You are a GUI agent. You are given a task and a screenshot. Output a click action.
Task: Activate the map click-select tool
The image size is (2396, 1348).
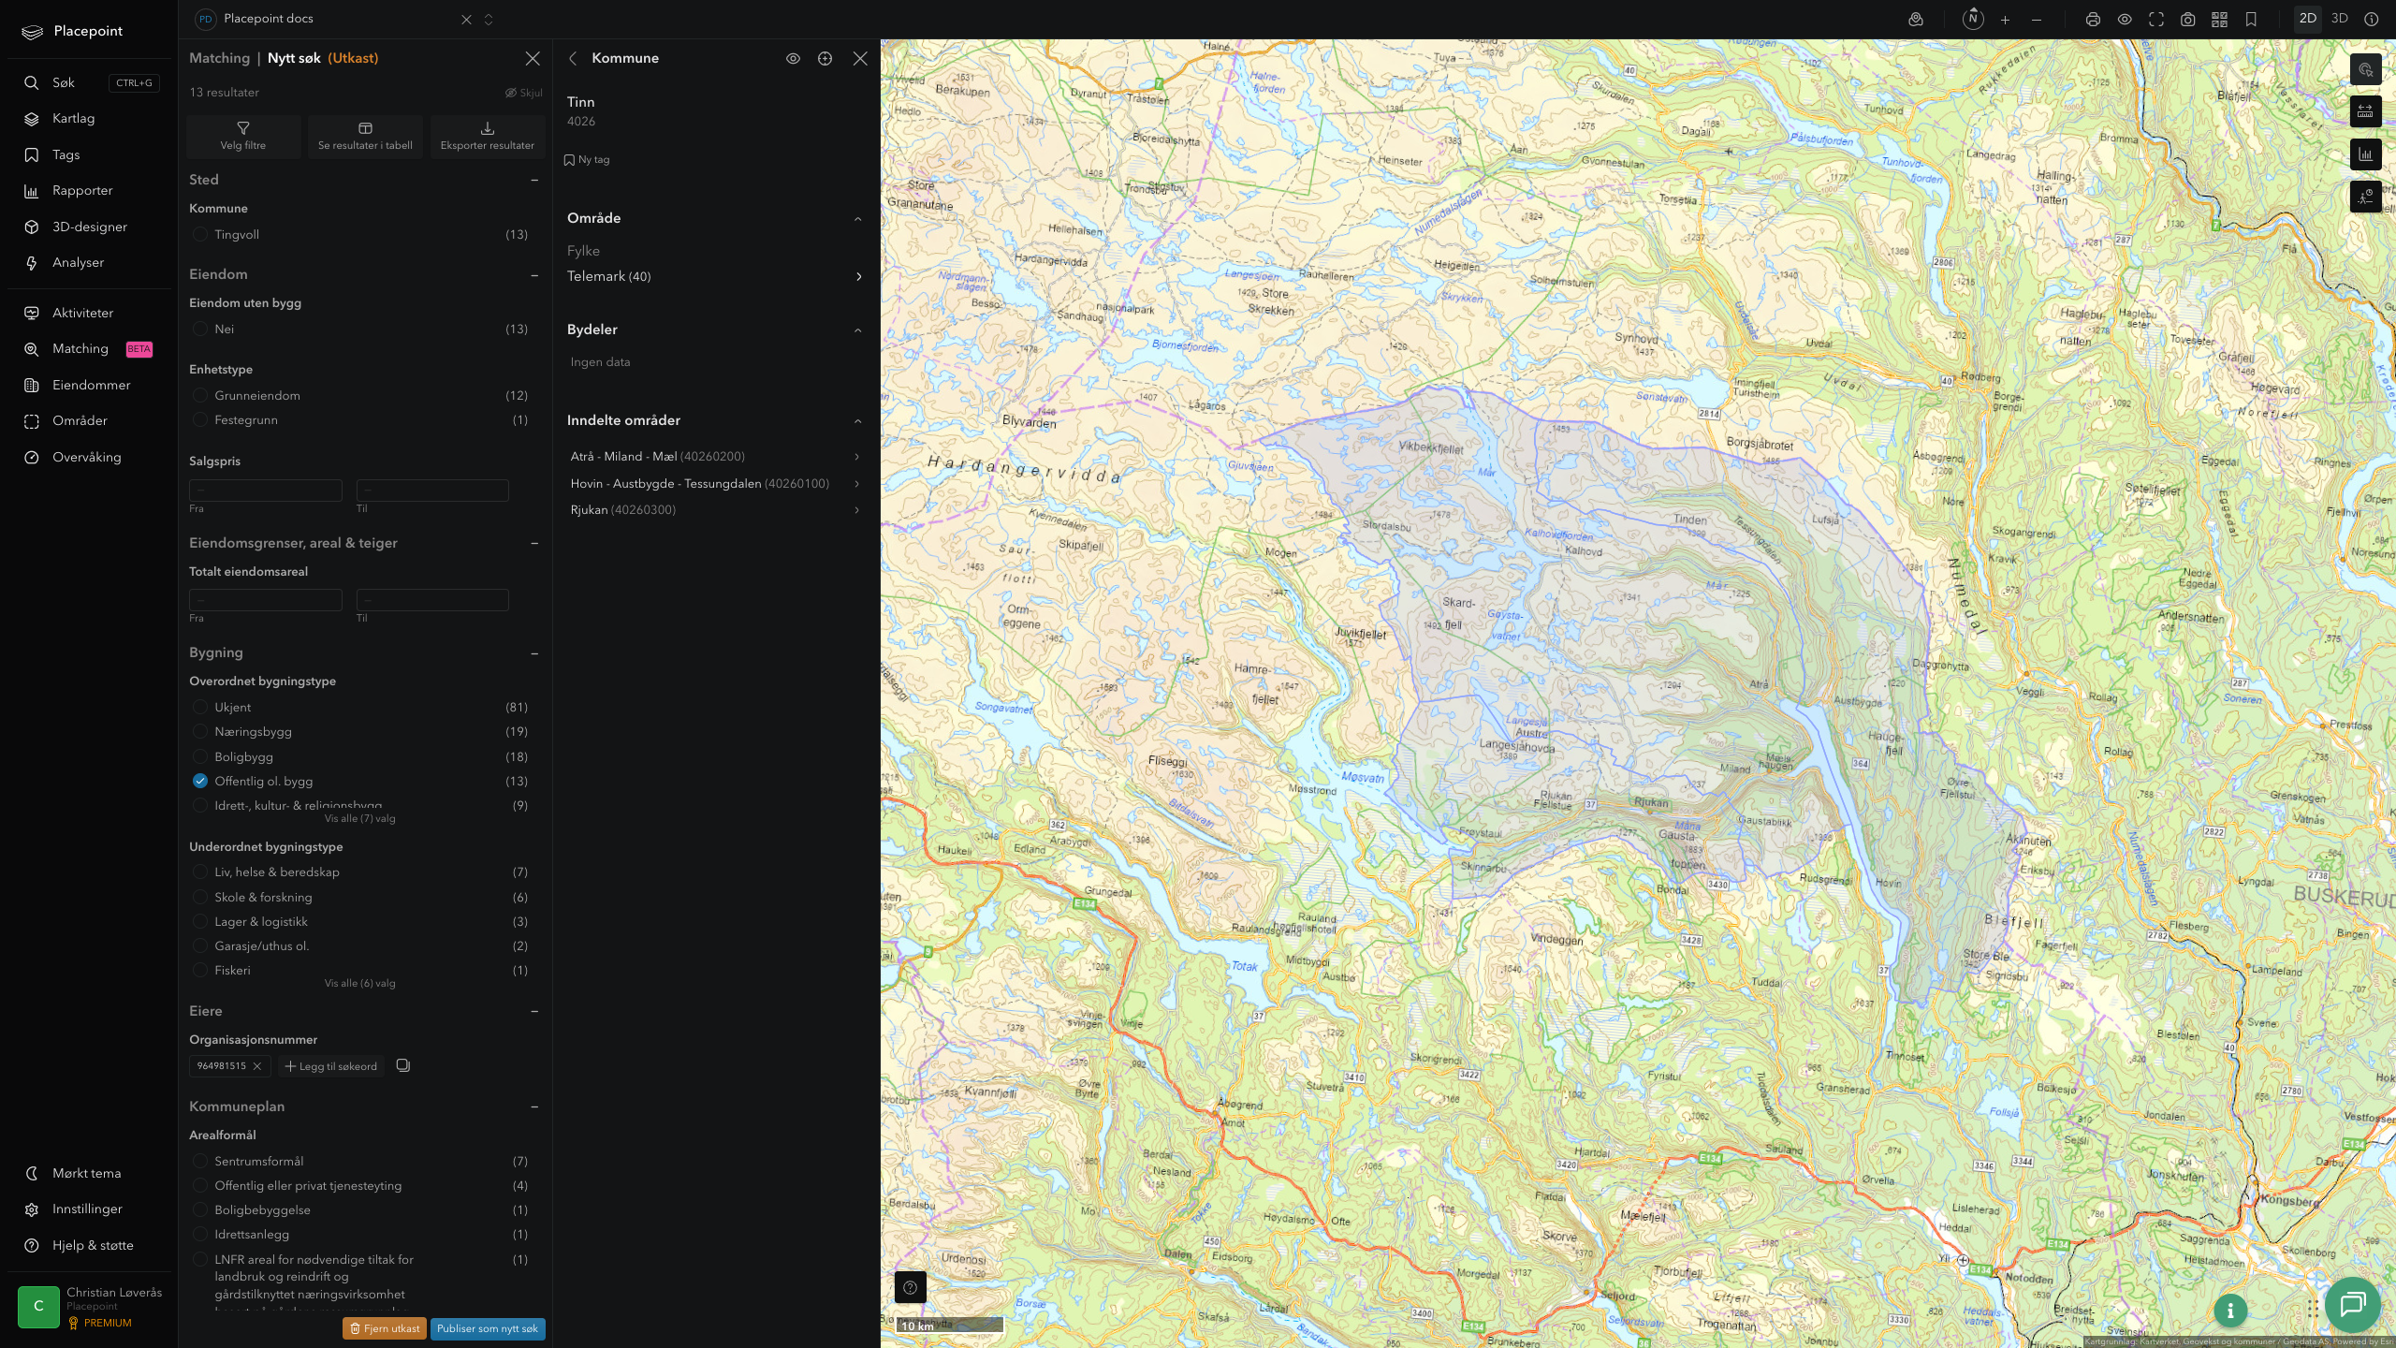(2366, 69)
